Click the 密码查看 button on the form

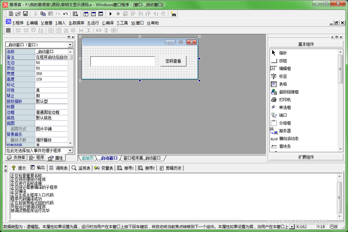coord(173,61)
